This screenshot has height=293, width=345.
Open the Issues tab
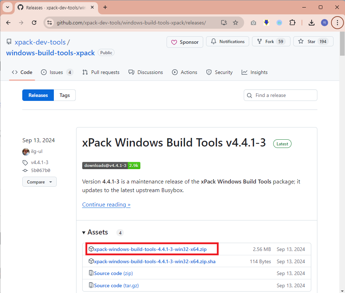pyautogui.click(x=57, y=72)
